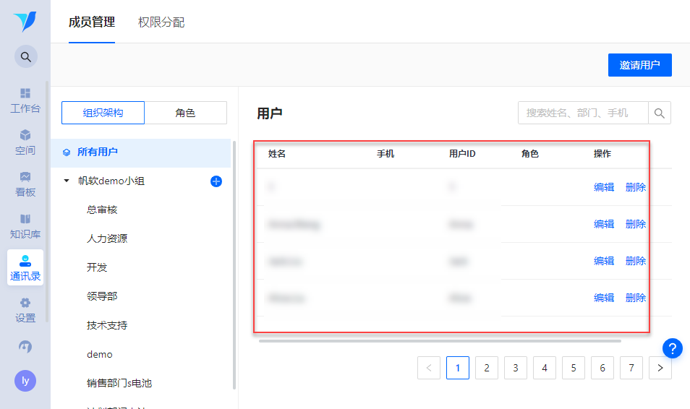Open the ly user avatar menu
This screenshot has width=690, height=409.
(25, 381)
